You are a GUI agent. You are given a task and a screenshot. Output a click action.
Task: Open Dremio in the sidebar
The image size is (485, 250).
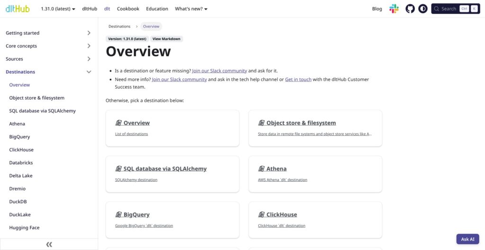click(18, 189)
